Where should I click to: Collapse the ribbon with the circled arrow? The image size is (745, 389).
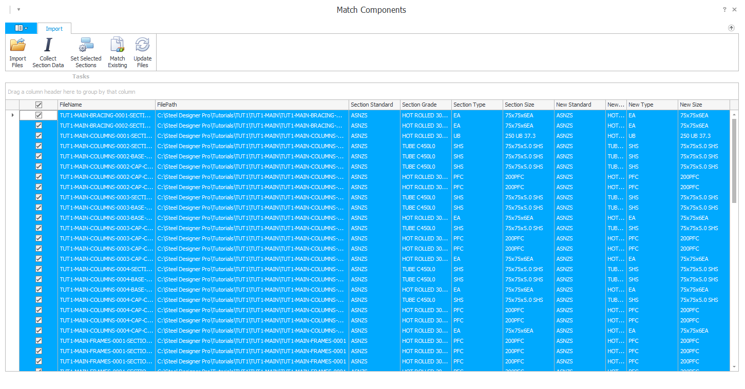coord(731,28)
